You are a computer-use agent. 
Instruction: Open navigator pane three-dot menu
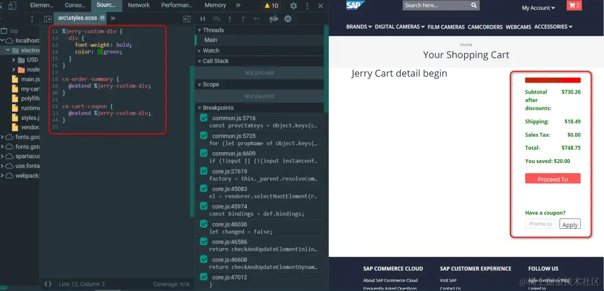point(32,19)
